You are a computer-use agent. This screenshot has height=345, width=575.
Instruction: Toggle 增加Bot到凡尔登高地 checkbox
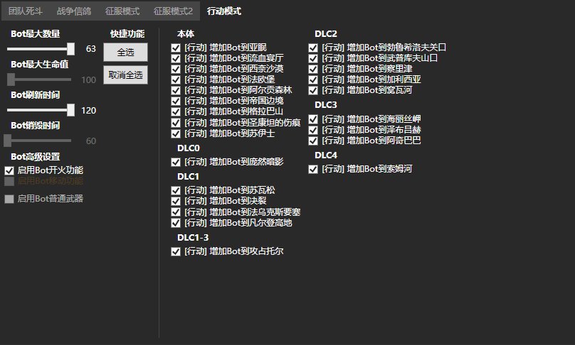[x=176, y=222]
